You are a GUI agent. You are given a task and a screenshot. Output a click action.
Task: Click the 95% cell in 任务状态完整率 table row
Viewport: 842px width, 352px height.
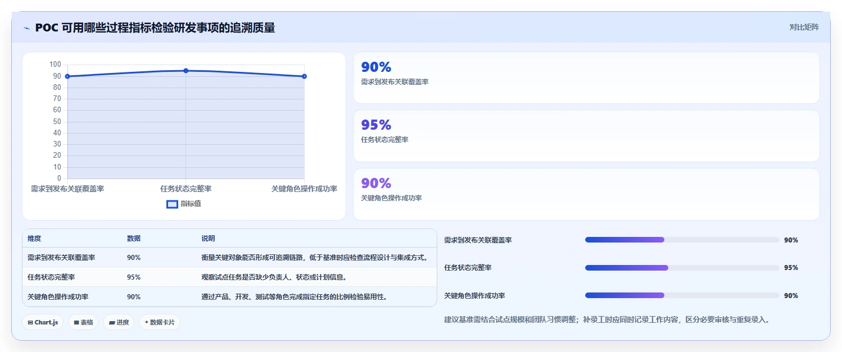tap(134, 277)
